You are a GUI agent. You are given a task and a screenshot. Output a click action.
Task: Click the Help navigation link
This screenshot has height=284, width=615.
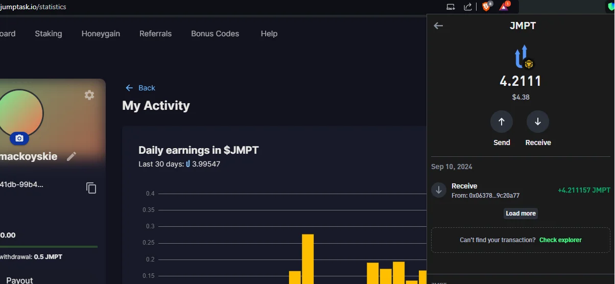coord(269,34)
